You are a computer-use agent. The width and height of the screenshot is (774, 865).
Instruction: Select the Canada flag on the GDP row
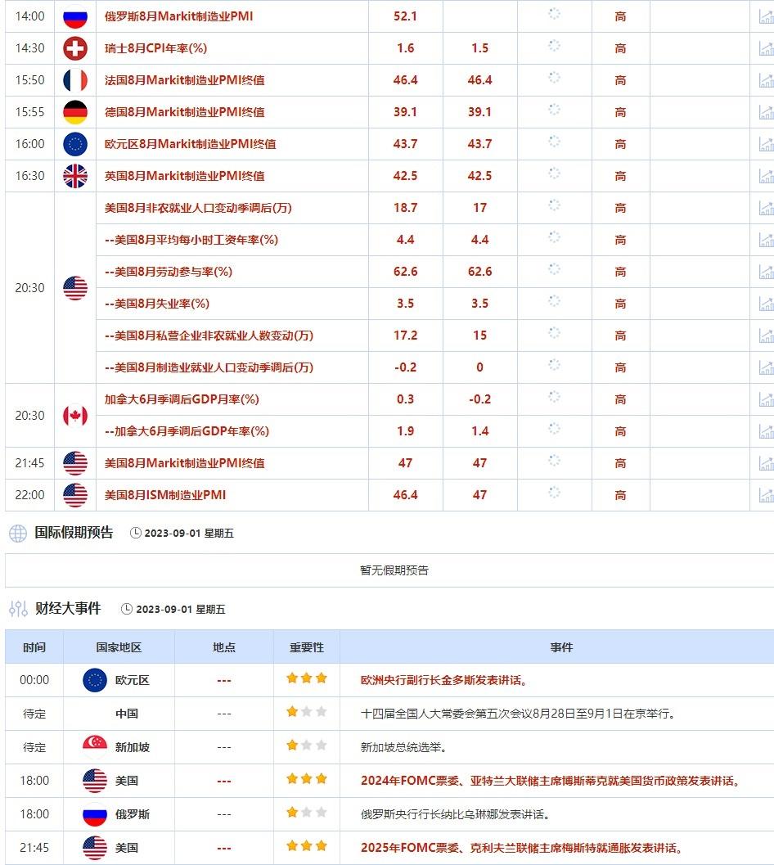click(x=74, y=415)
